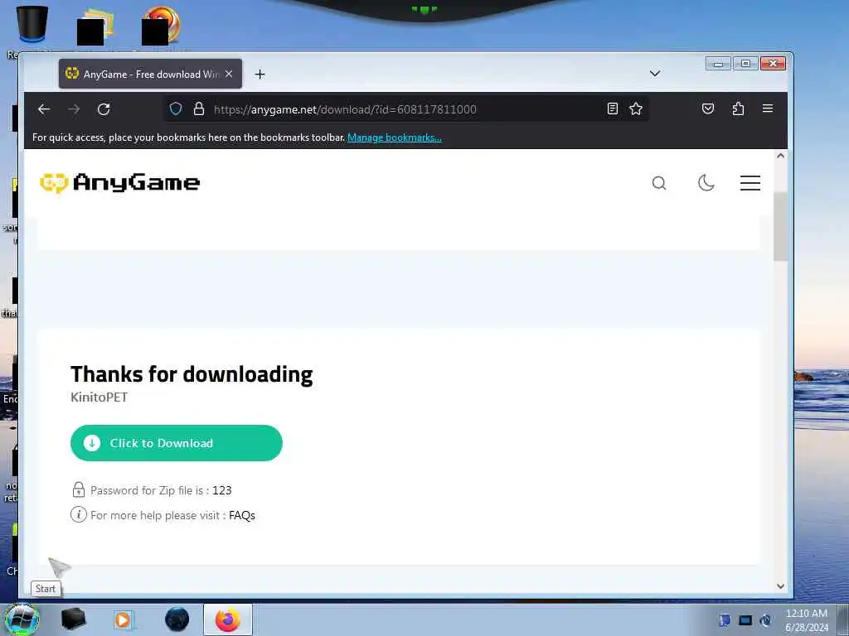849x636 pixels.
Task: Launch media player from taskbar
Action: pos(123,619)
